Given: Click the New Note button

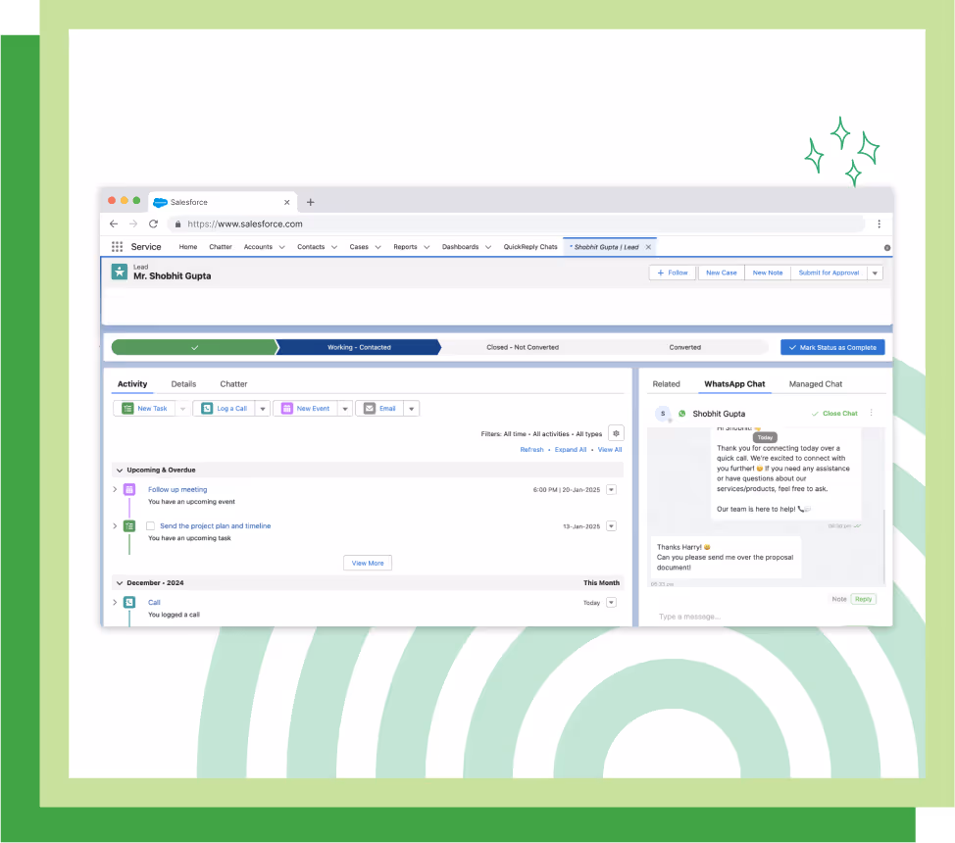Looking at the screenshot, I should click(768, 273).
